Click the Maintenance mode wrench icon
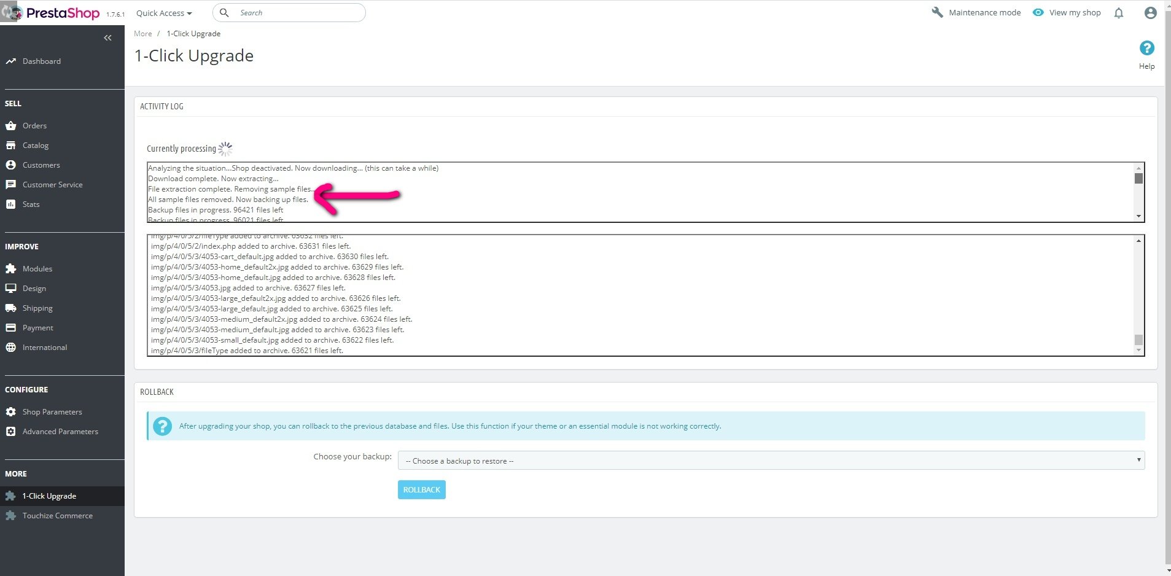 (937, 12)
